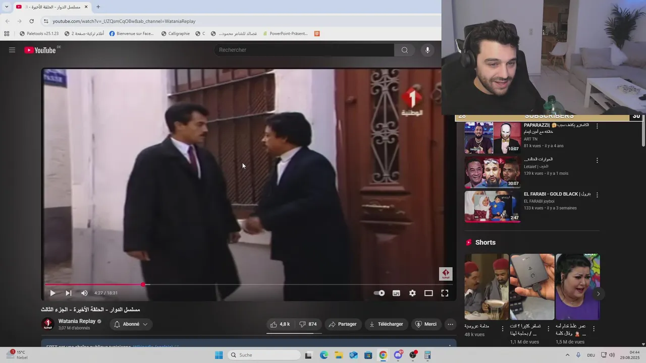Screen dimensions: 646x363
Task: Click the Merci button
Action: point(426,324)
